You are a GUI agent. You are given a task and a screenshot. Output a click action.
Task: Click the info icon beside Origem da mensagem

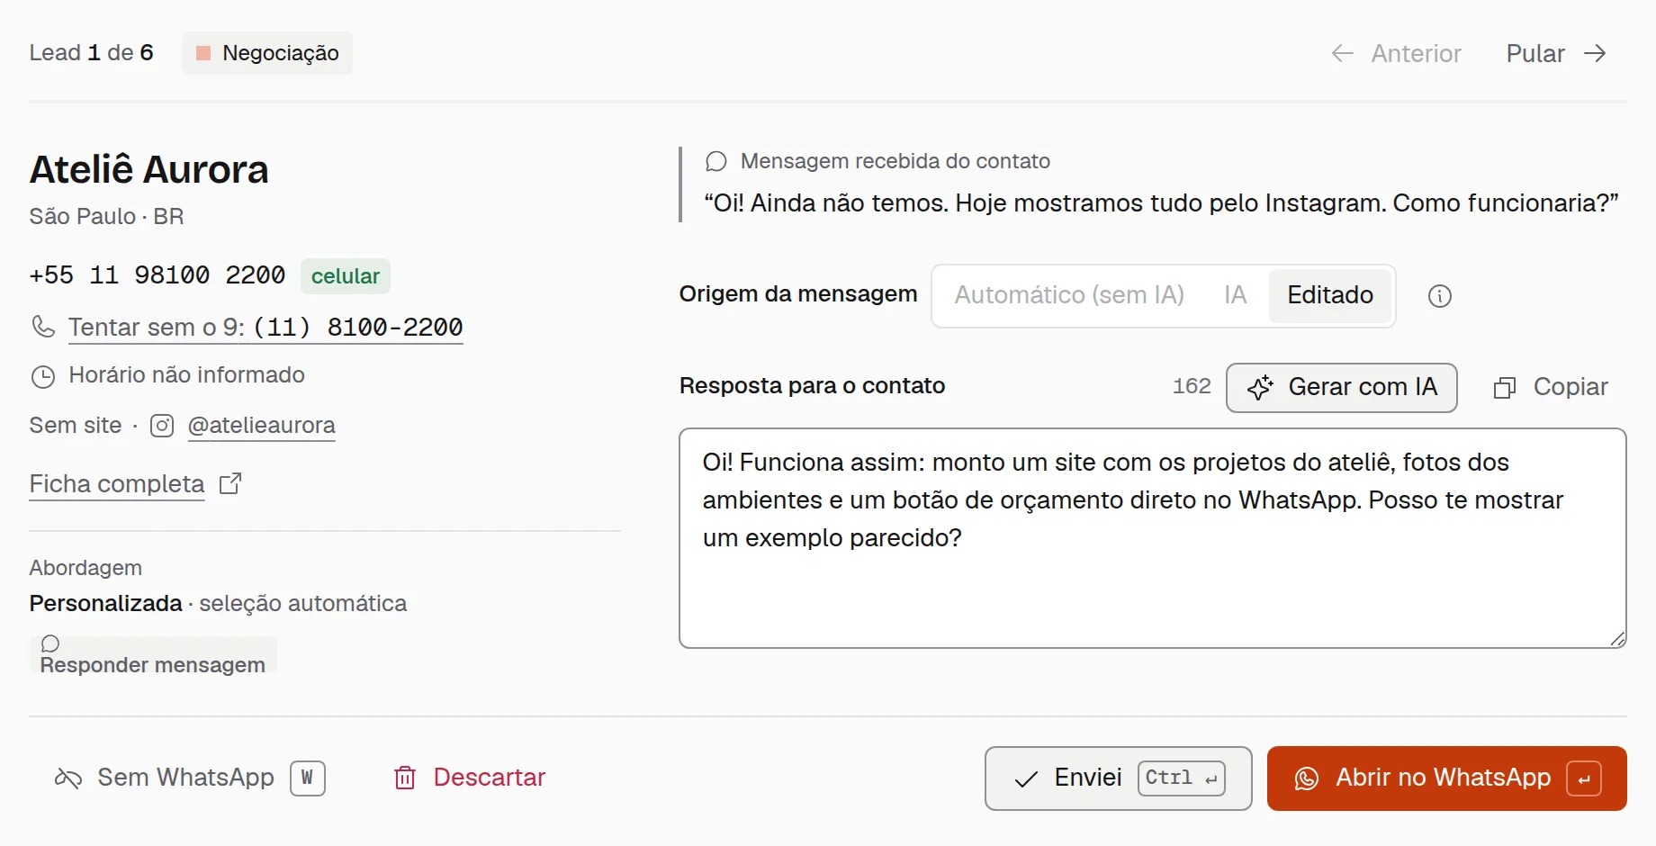(x=1440, y=296)
